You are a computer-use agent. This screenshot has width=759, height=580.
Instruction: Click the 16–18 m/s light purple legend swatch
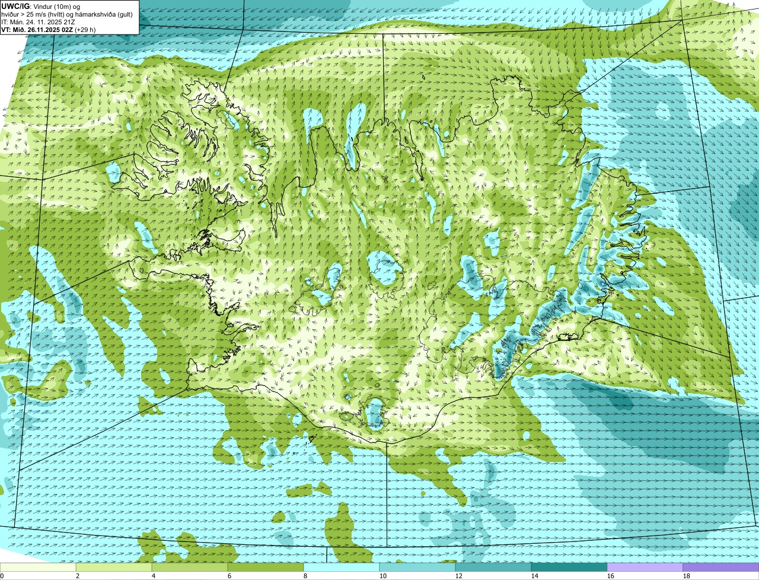click(645, 568)
